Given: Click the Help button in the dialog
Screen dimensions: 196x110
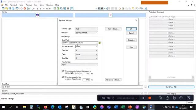Looking at the screenshot, I should pos(131,47).
